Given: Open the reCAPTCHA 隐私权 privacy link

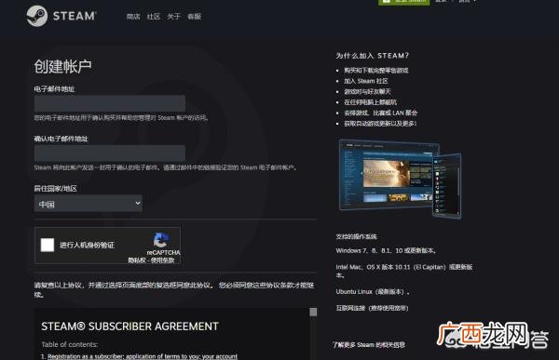Looking at the screenshot, I should tap(137, 260).
